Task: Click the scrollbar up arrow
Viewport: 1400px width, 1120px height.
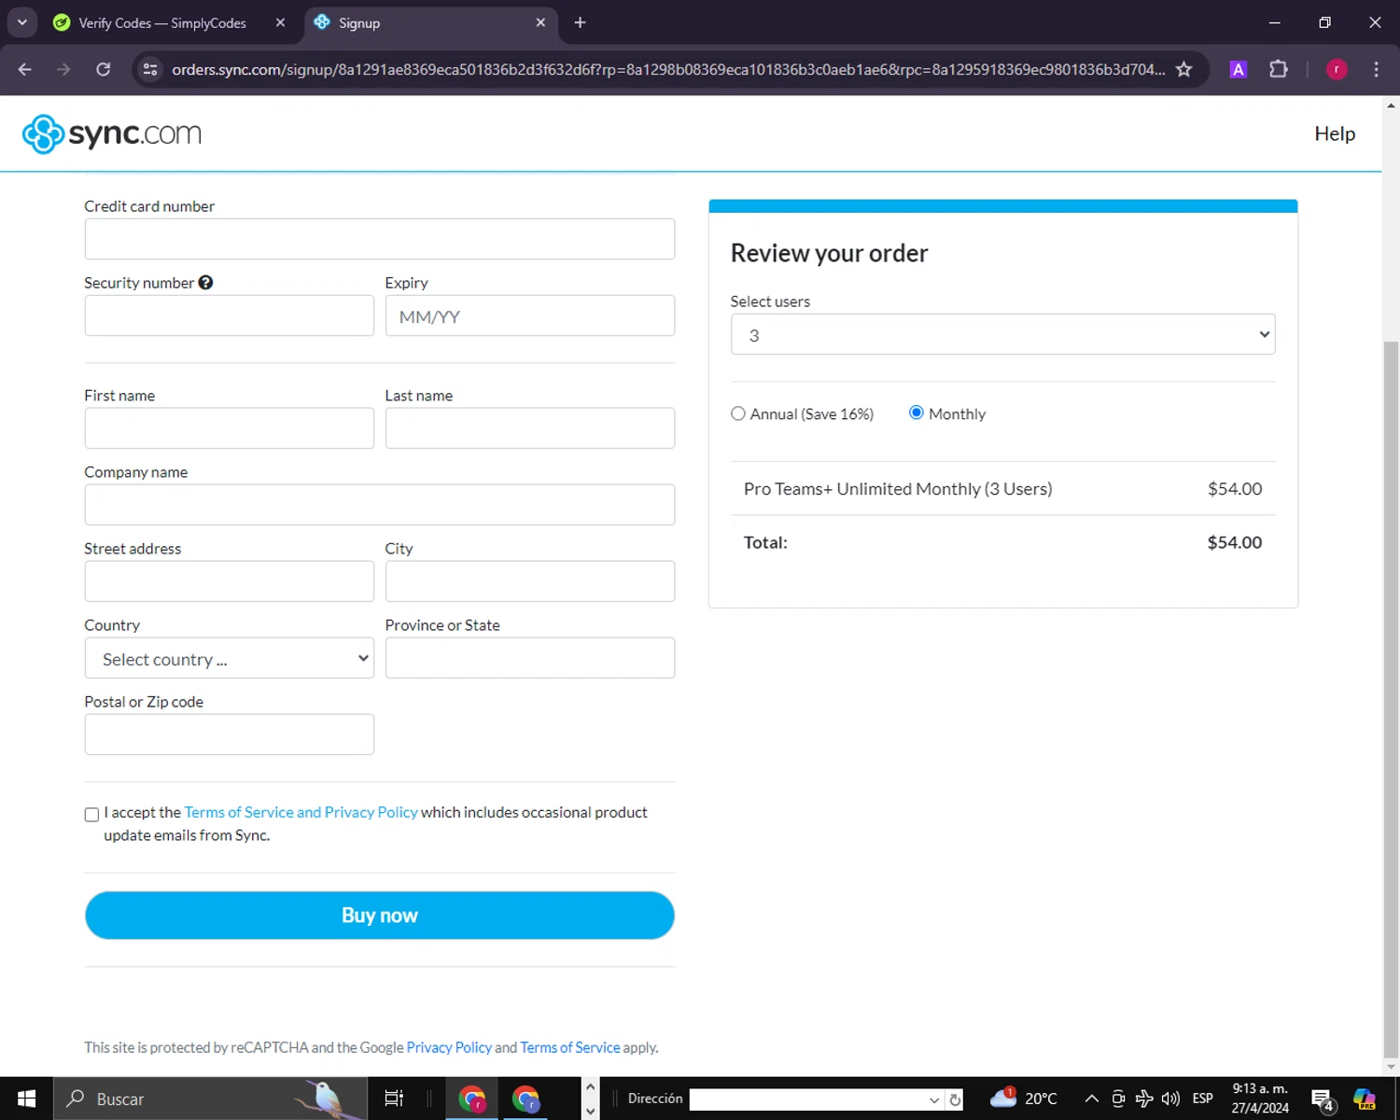Action: (1391, 105)
